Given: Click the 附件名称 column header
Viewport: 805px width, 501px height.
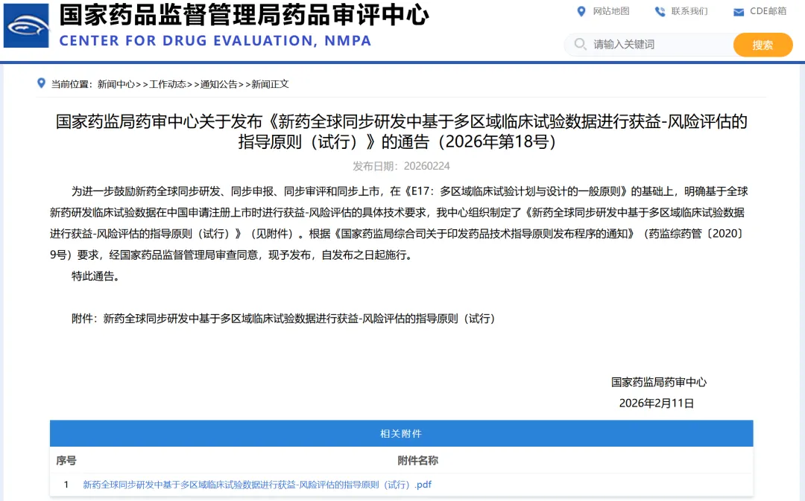Looking at the screenshot, I should point(417,461).
